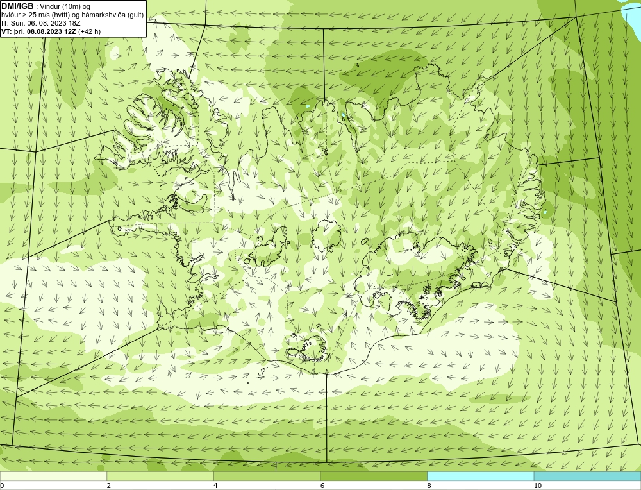The width and height of the screenshot is (641, 490).
Task: Click the teal legend swatch above 10
Action: point(587,476)
